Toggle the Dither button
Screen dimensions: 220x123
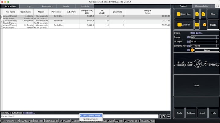(207, 50)
